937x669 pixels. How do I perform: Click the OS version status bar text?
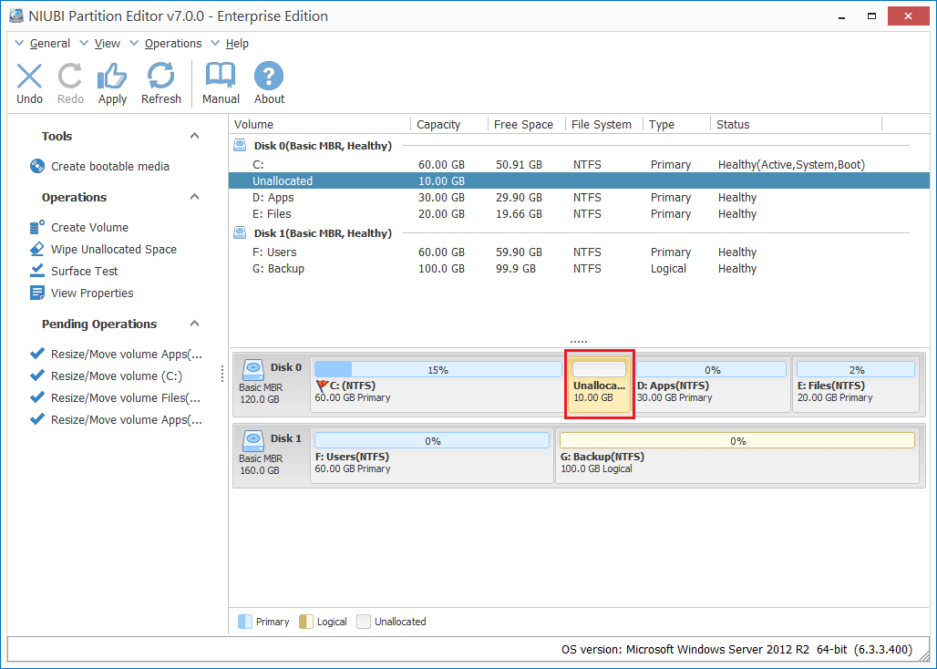[x=736, y=649]
